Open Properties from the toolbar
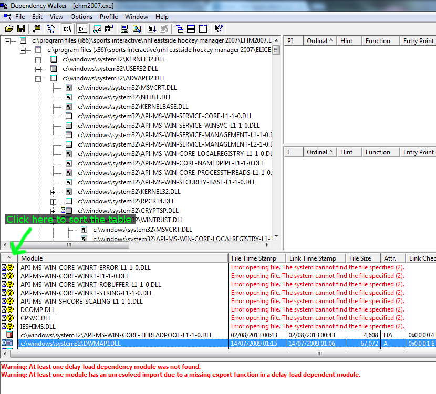Image resolution: width=436 pixels, height=394 pixels. (x=109, y=28)
